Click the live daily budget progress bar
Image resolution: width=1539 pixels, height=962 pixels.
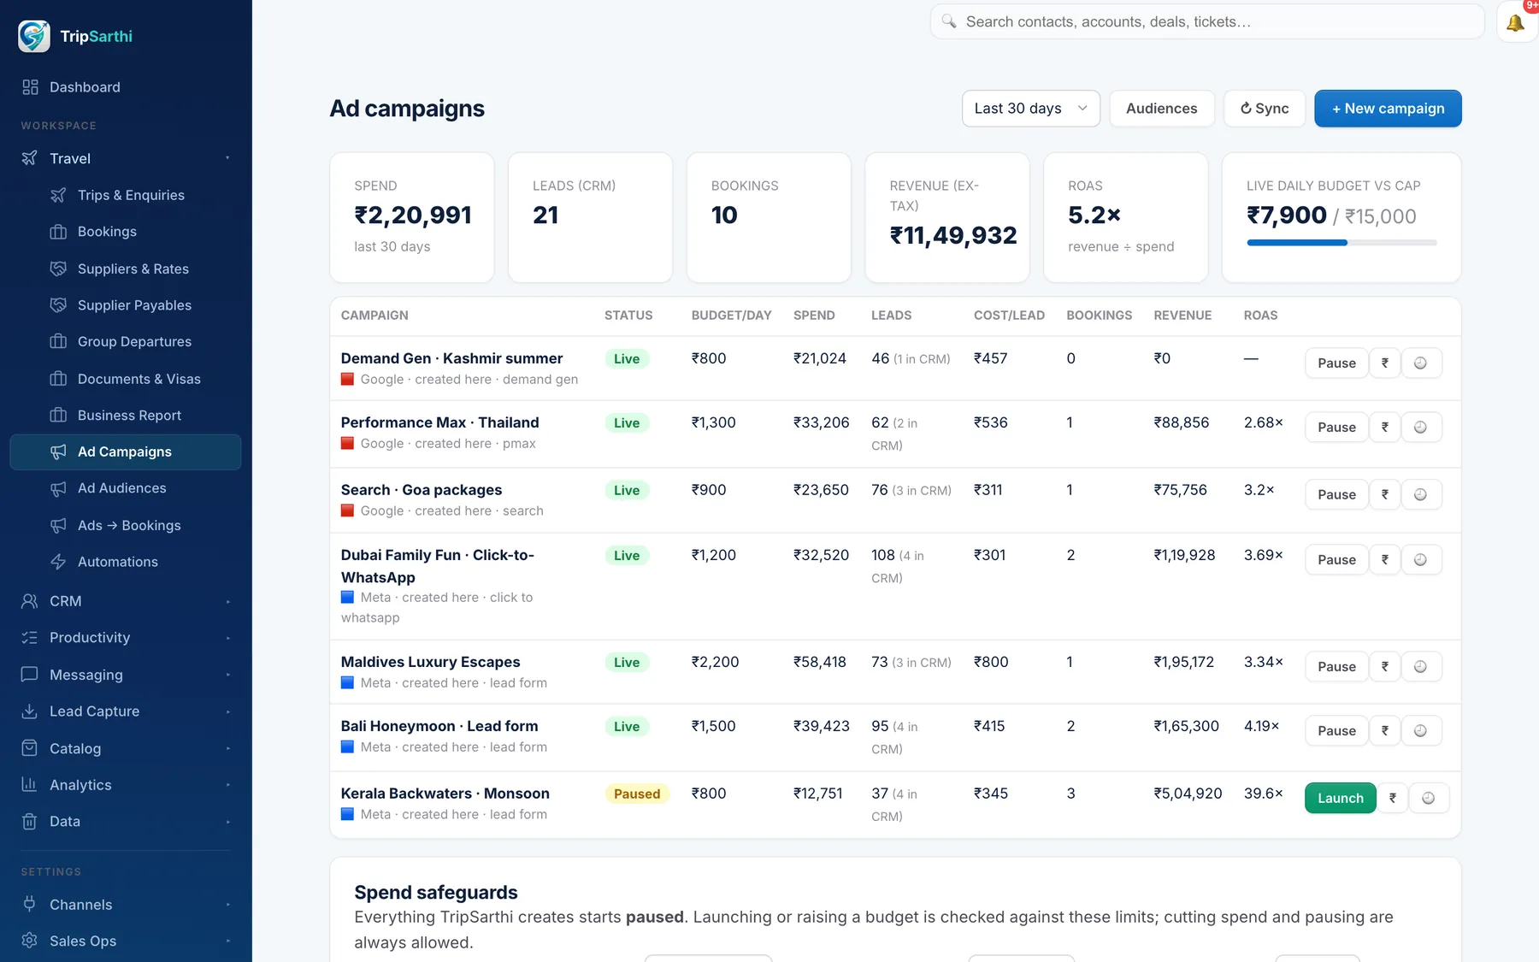[x=1341, y=243]
